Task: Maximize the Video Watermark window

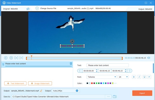Action: coord(146,3)
